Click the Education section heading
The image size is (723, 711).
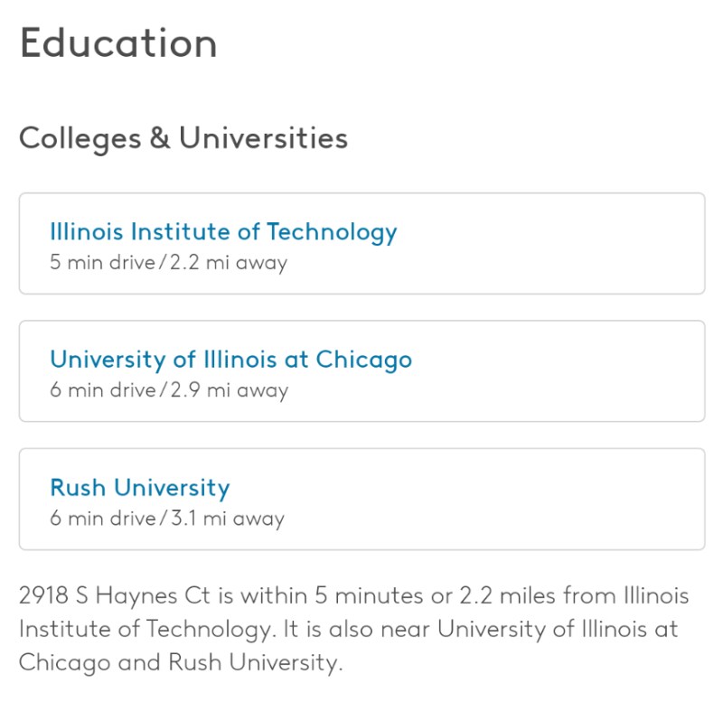pos(118,42)
